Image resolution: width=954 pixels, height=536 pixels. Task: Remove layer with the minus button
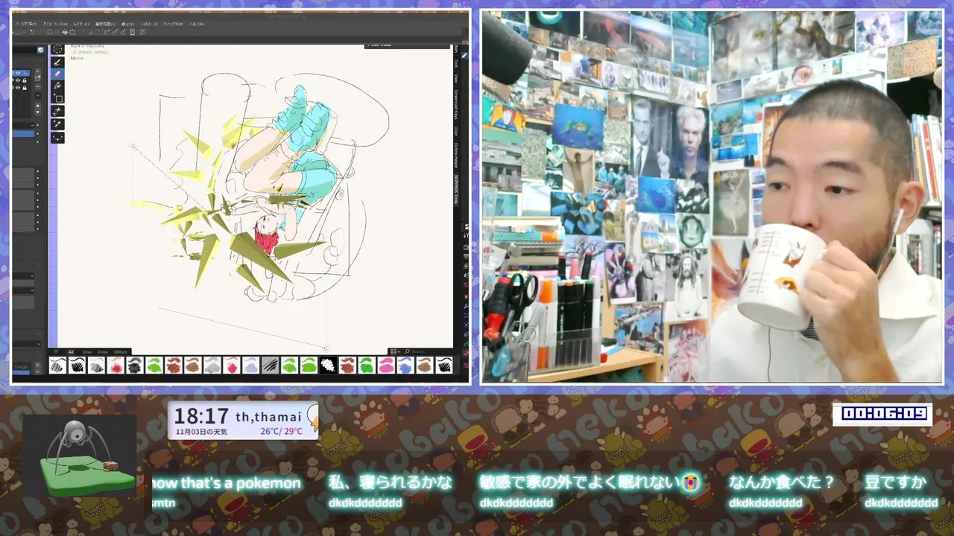(x=38, y=86)
